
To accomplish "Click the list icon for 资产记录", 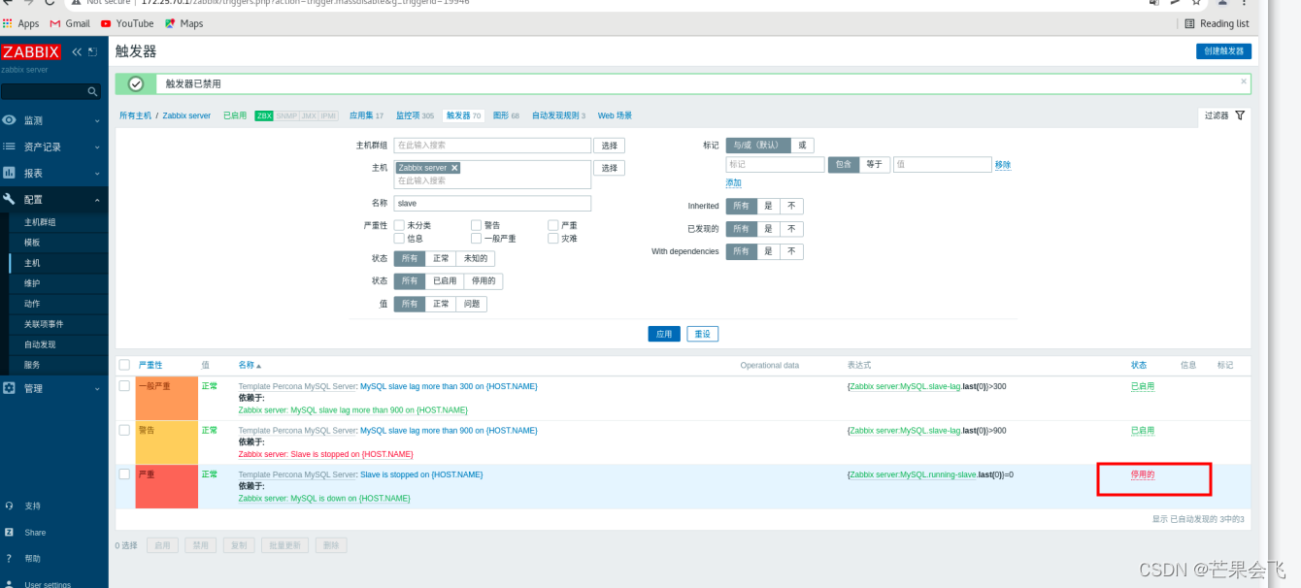I will tap(10, 147).
